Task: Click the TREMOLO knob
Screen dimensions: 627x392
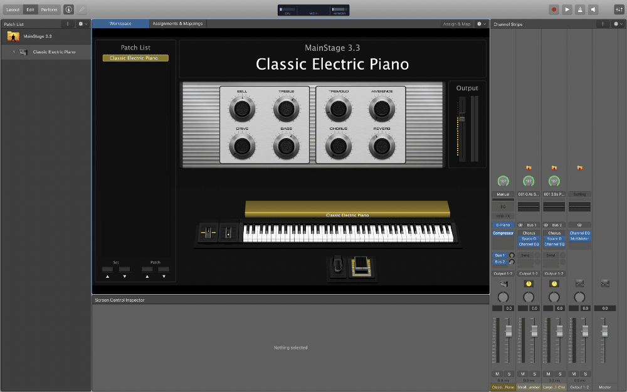Action: point(339,109)
